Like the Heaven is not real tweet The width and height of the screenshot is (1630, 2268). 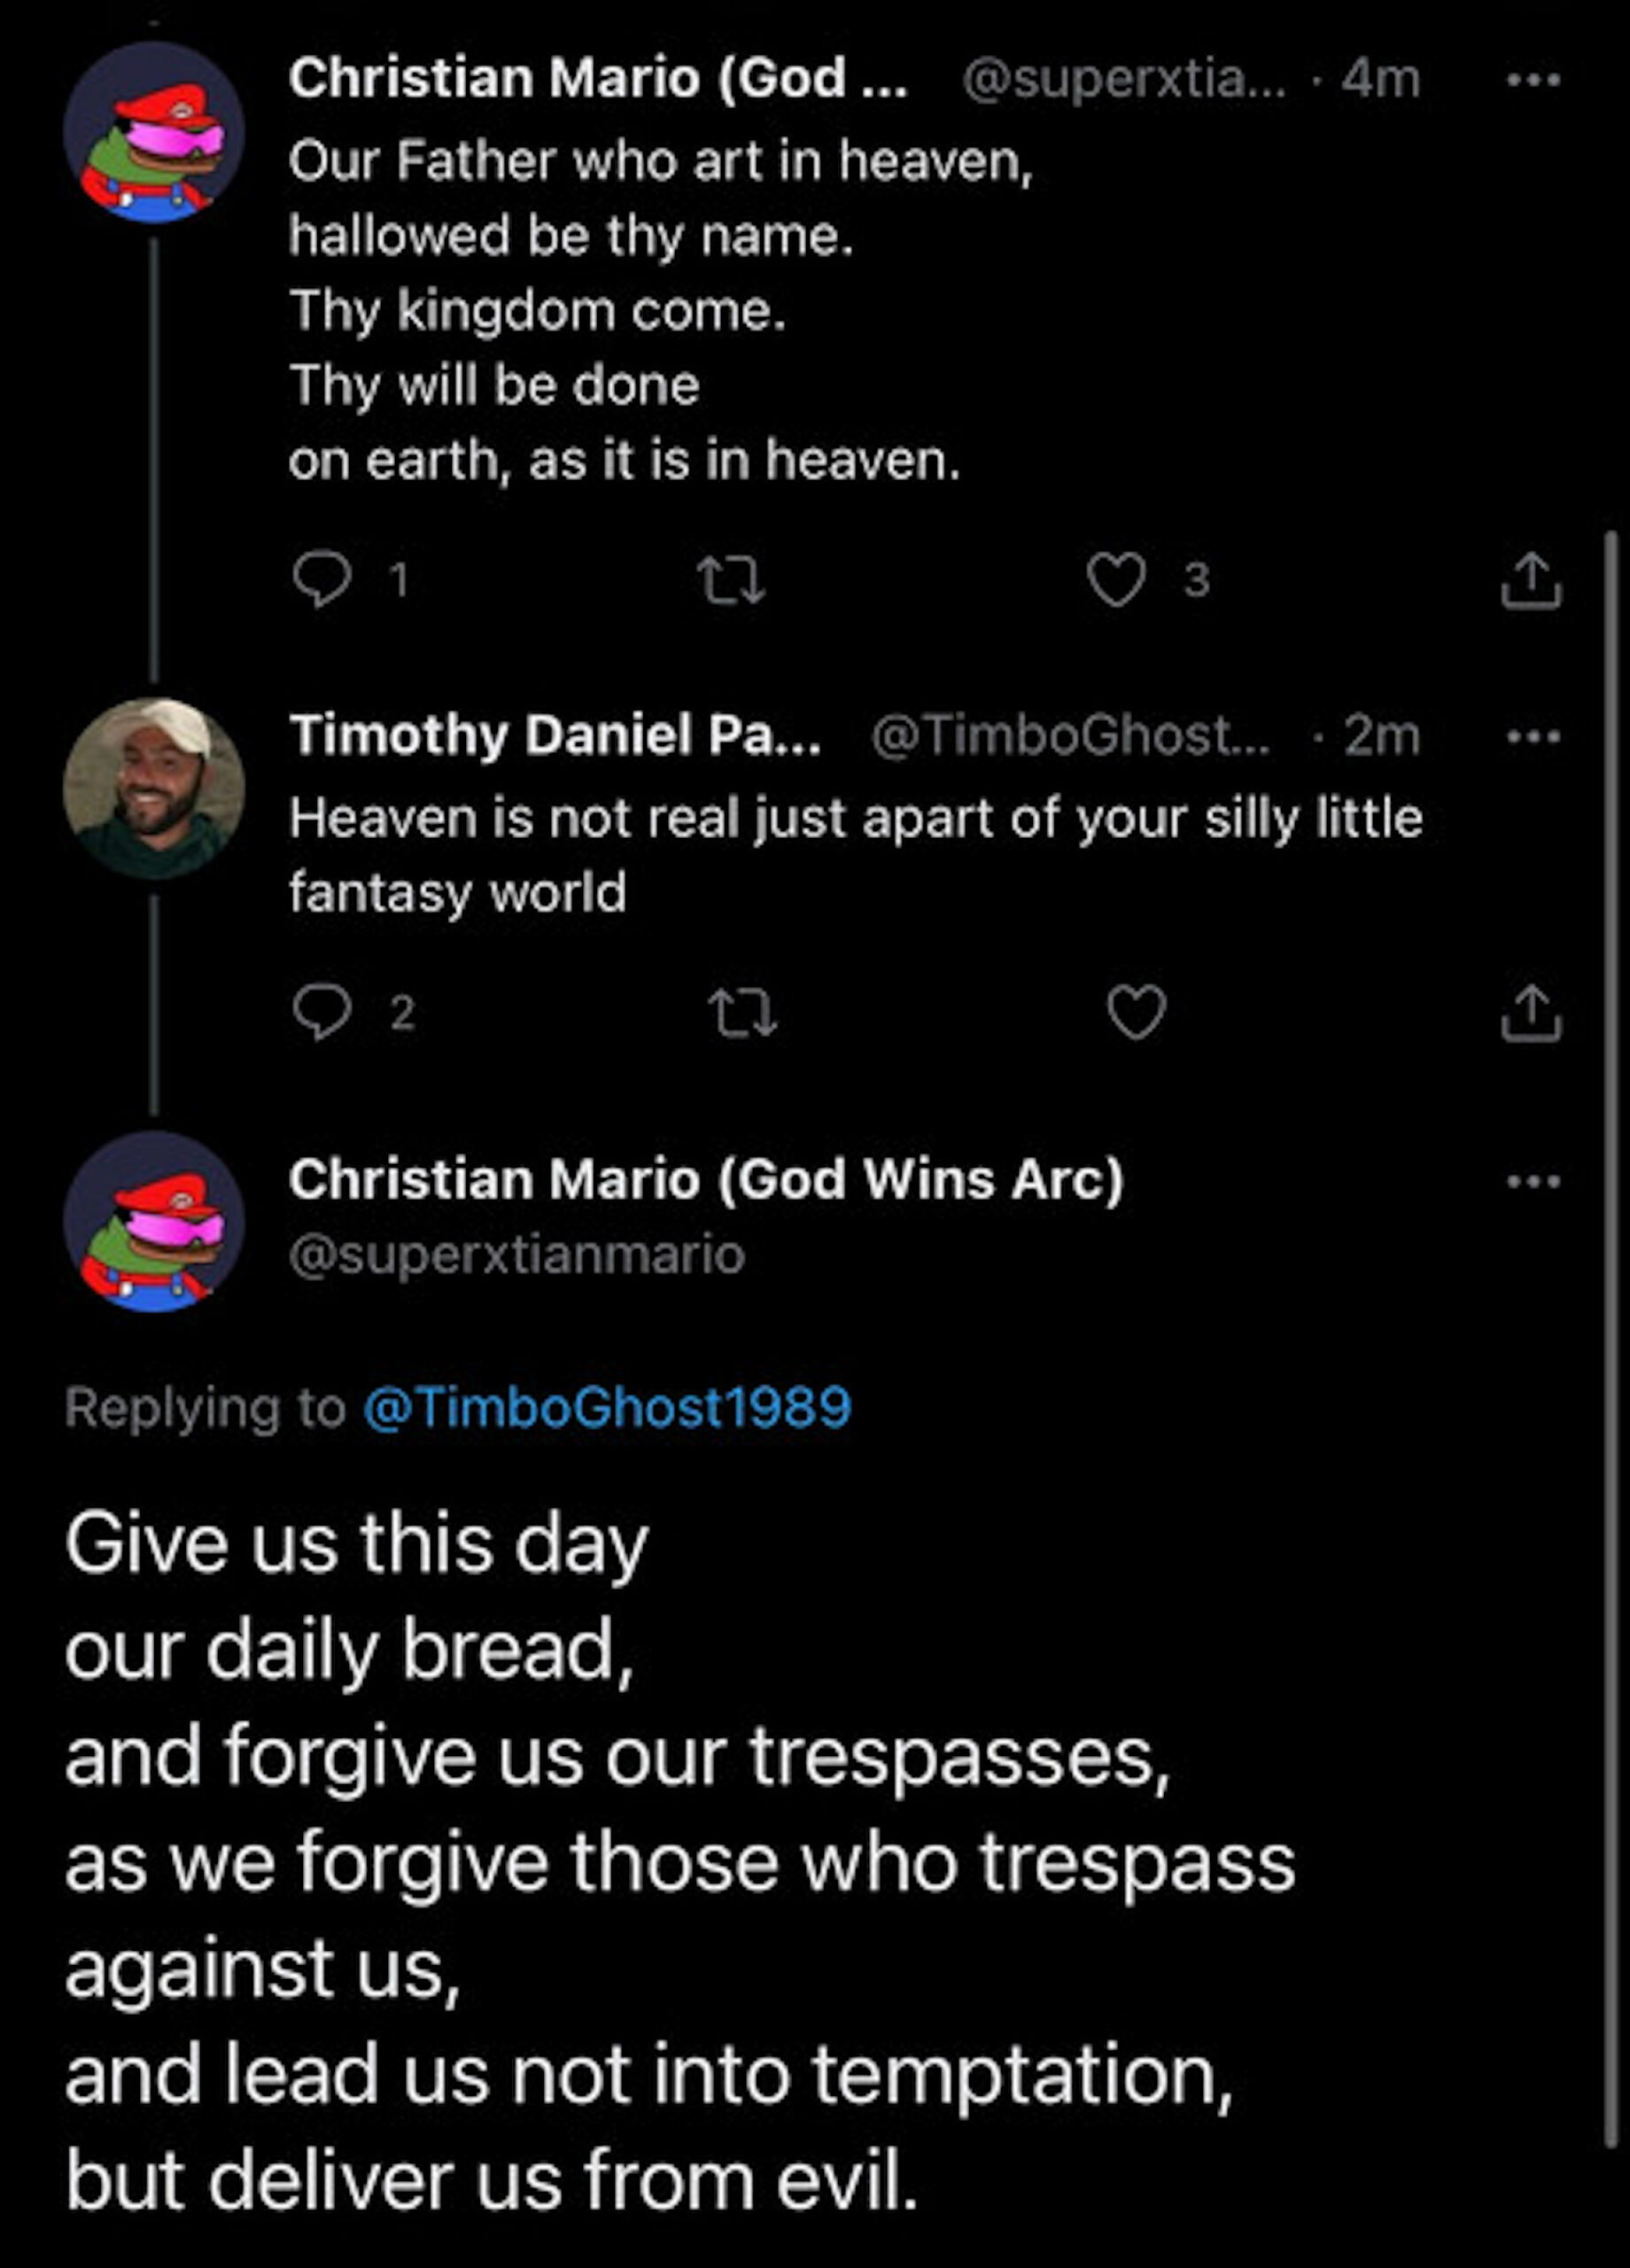[1137, 1013]
